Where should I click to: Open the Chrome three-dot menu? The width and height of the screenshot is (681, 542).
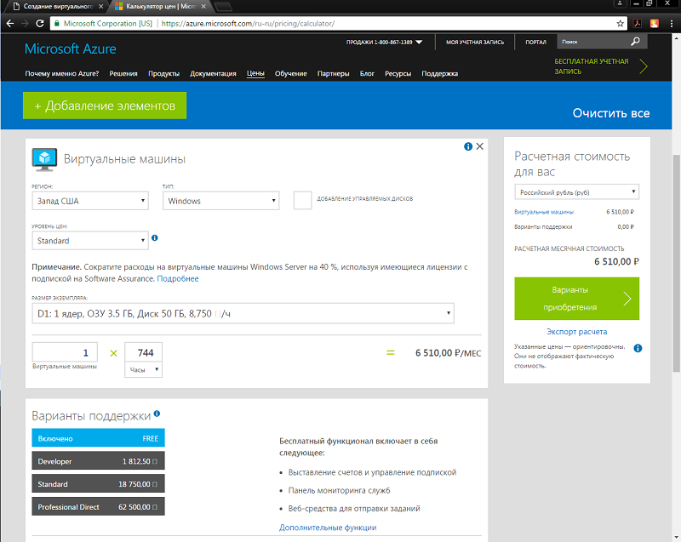point(672,24)
